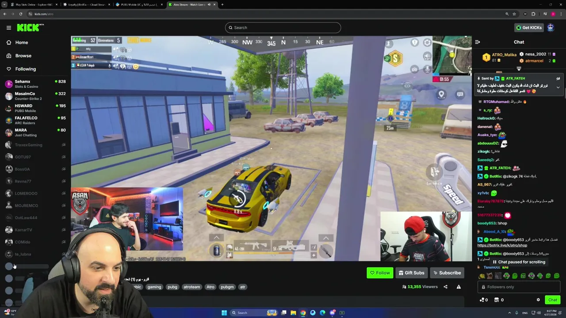Open offline channel GOTU97
This screenshot has height=318, width=566.
[35, 157]
